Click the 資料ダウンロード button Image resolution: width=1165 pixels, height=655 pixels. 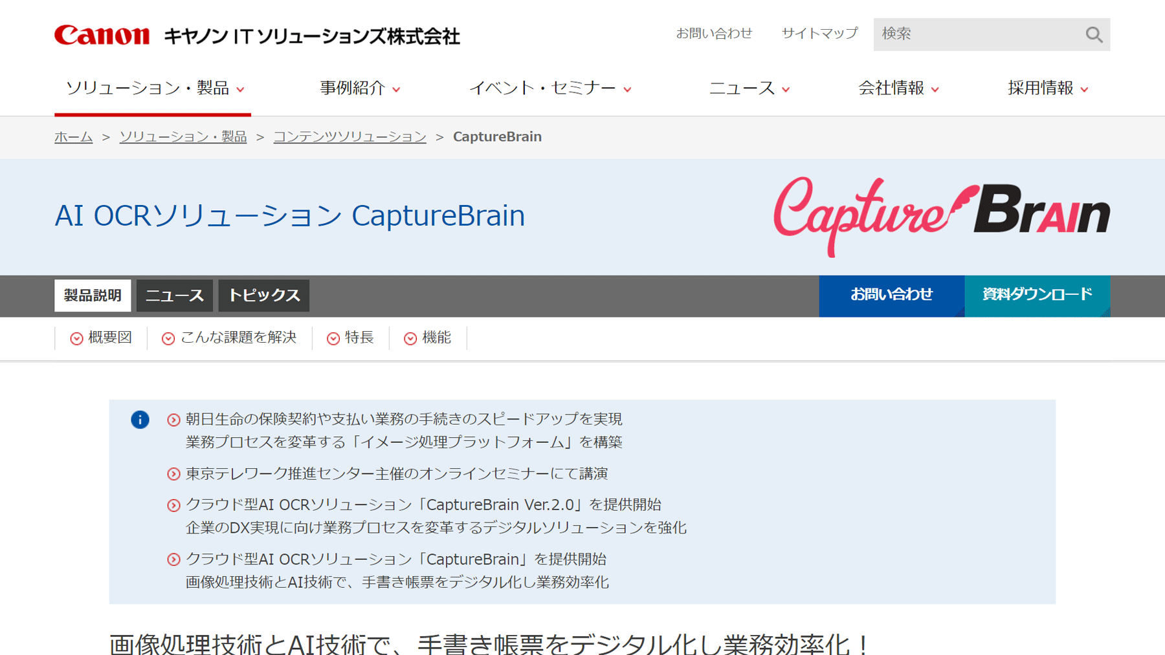pos(1037,295)
